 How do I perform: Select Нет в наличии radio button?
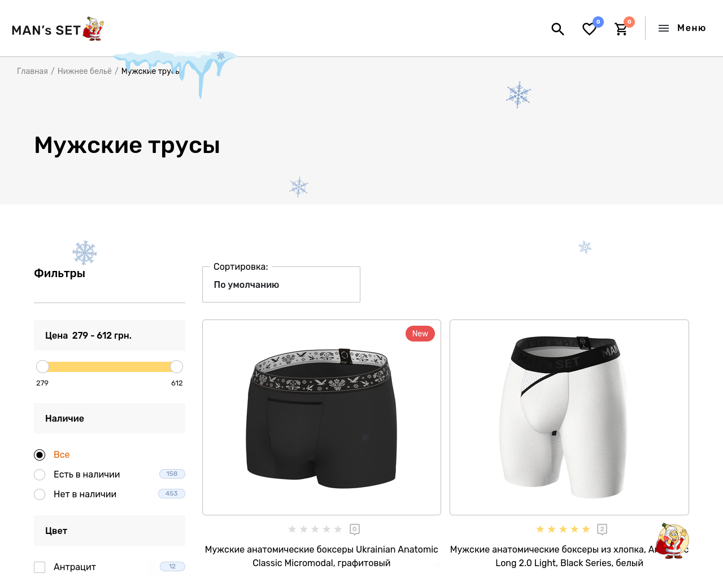40,494
